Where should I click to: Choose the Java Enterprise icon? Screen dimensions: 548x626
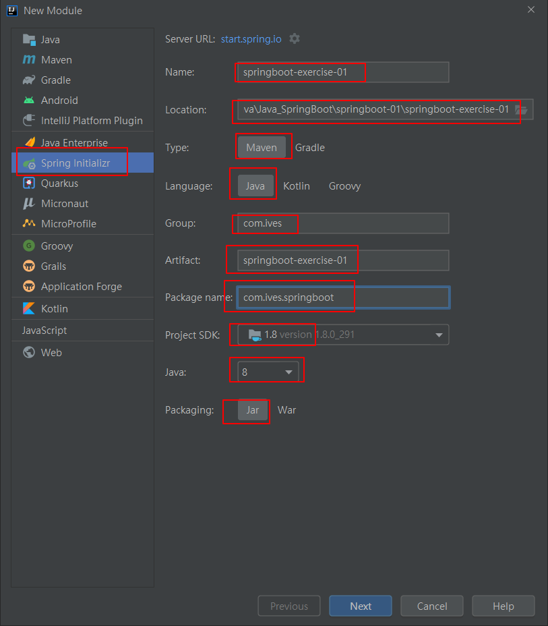(x=30, y=142)
